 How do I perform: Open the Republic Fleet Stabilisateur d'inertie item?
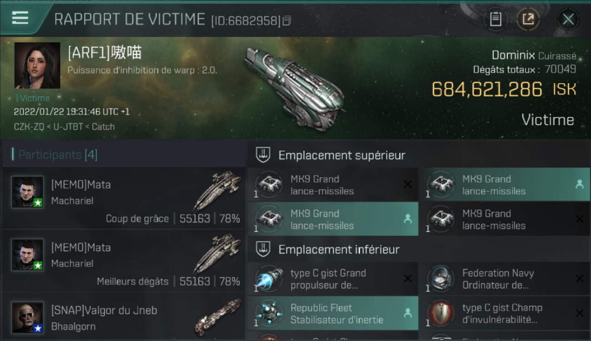(333, 313)
